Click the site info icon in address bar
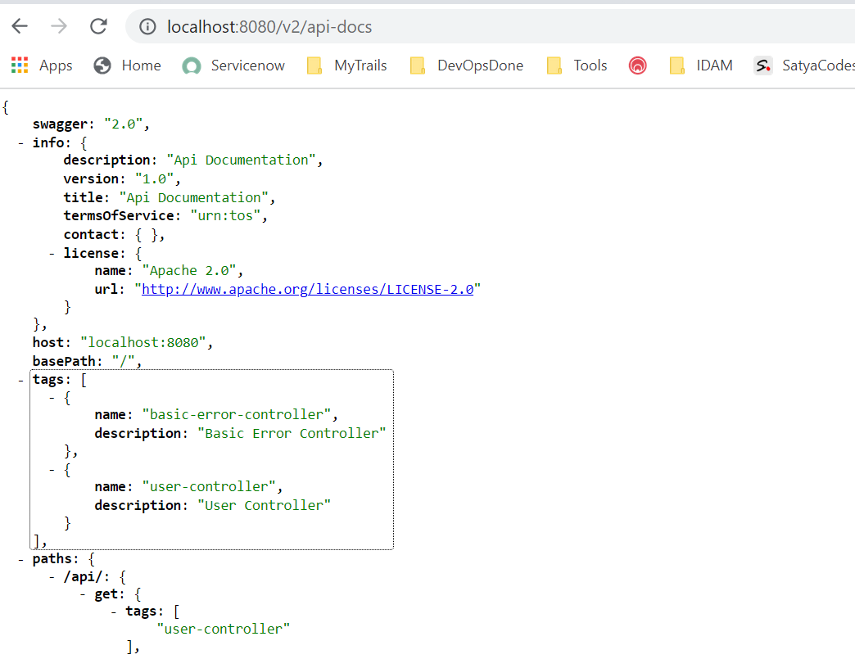The image size is (855, 659). coord(147,27)
